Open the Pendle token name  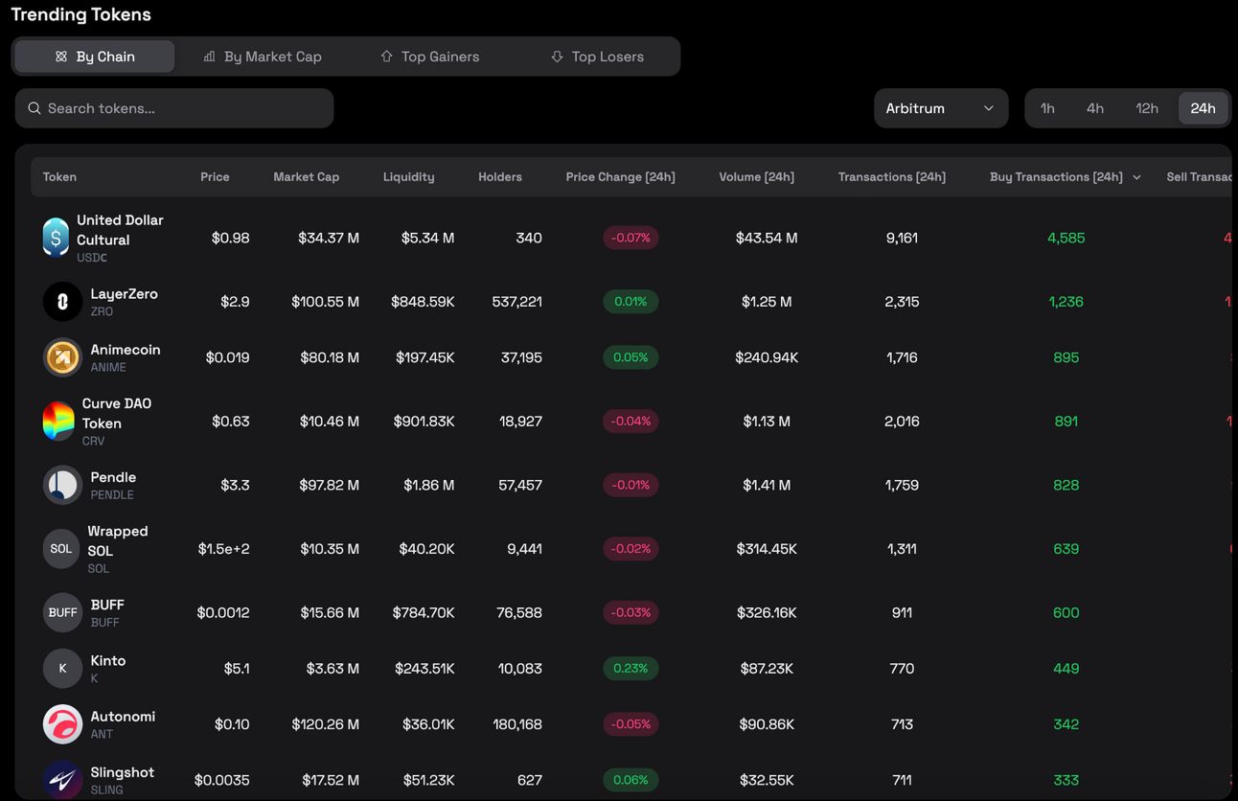pos(113,477)
